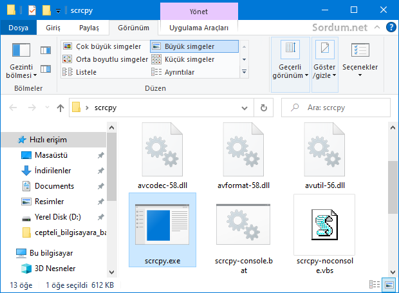Switch to the Paylaş ribbon tab

click(89, 28)
